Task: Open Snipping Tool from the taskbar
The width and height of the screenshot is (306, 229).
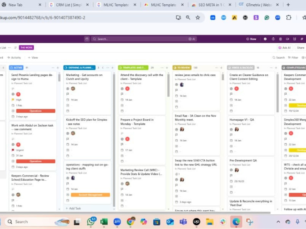Action: tap(250, 222)
